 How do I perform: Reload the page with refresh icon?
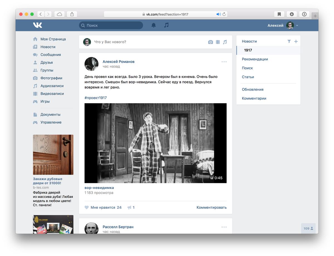(x=224, y=14)
